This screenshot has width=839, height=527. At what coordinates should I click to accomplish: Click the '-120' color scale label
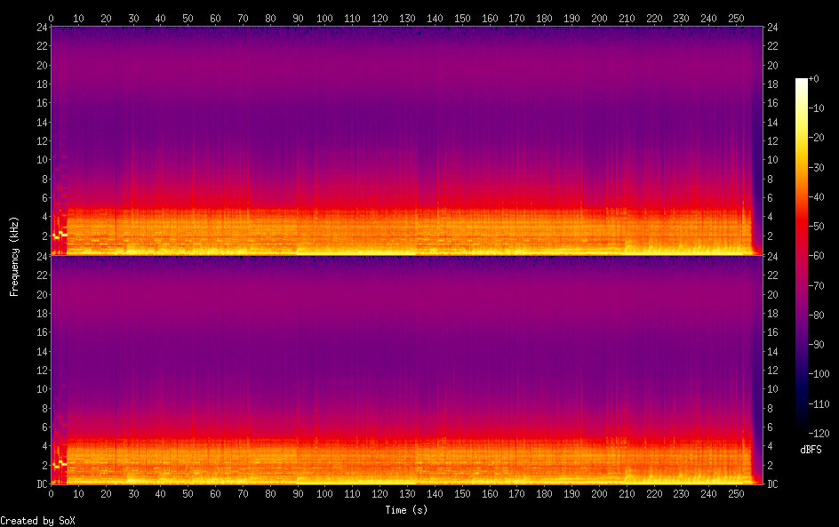(x=819, y=434)
